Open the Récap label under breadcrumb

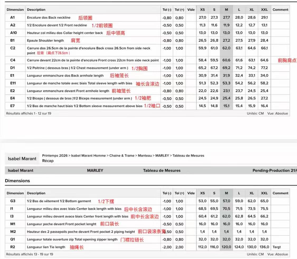coord(48,161)
